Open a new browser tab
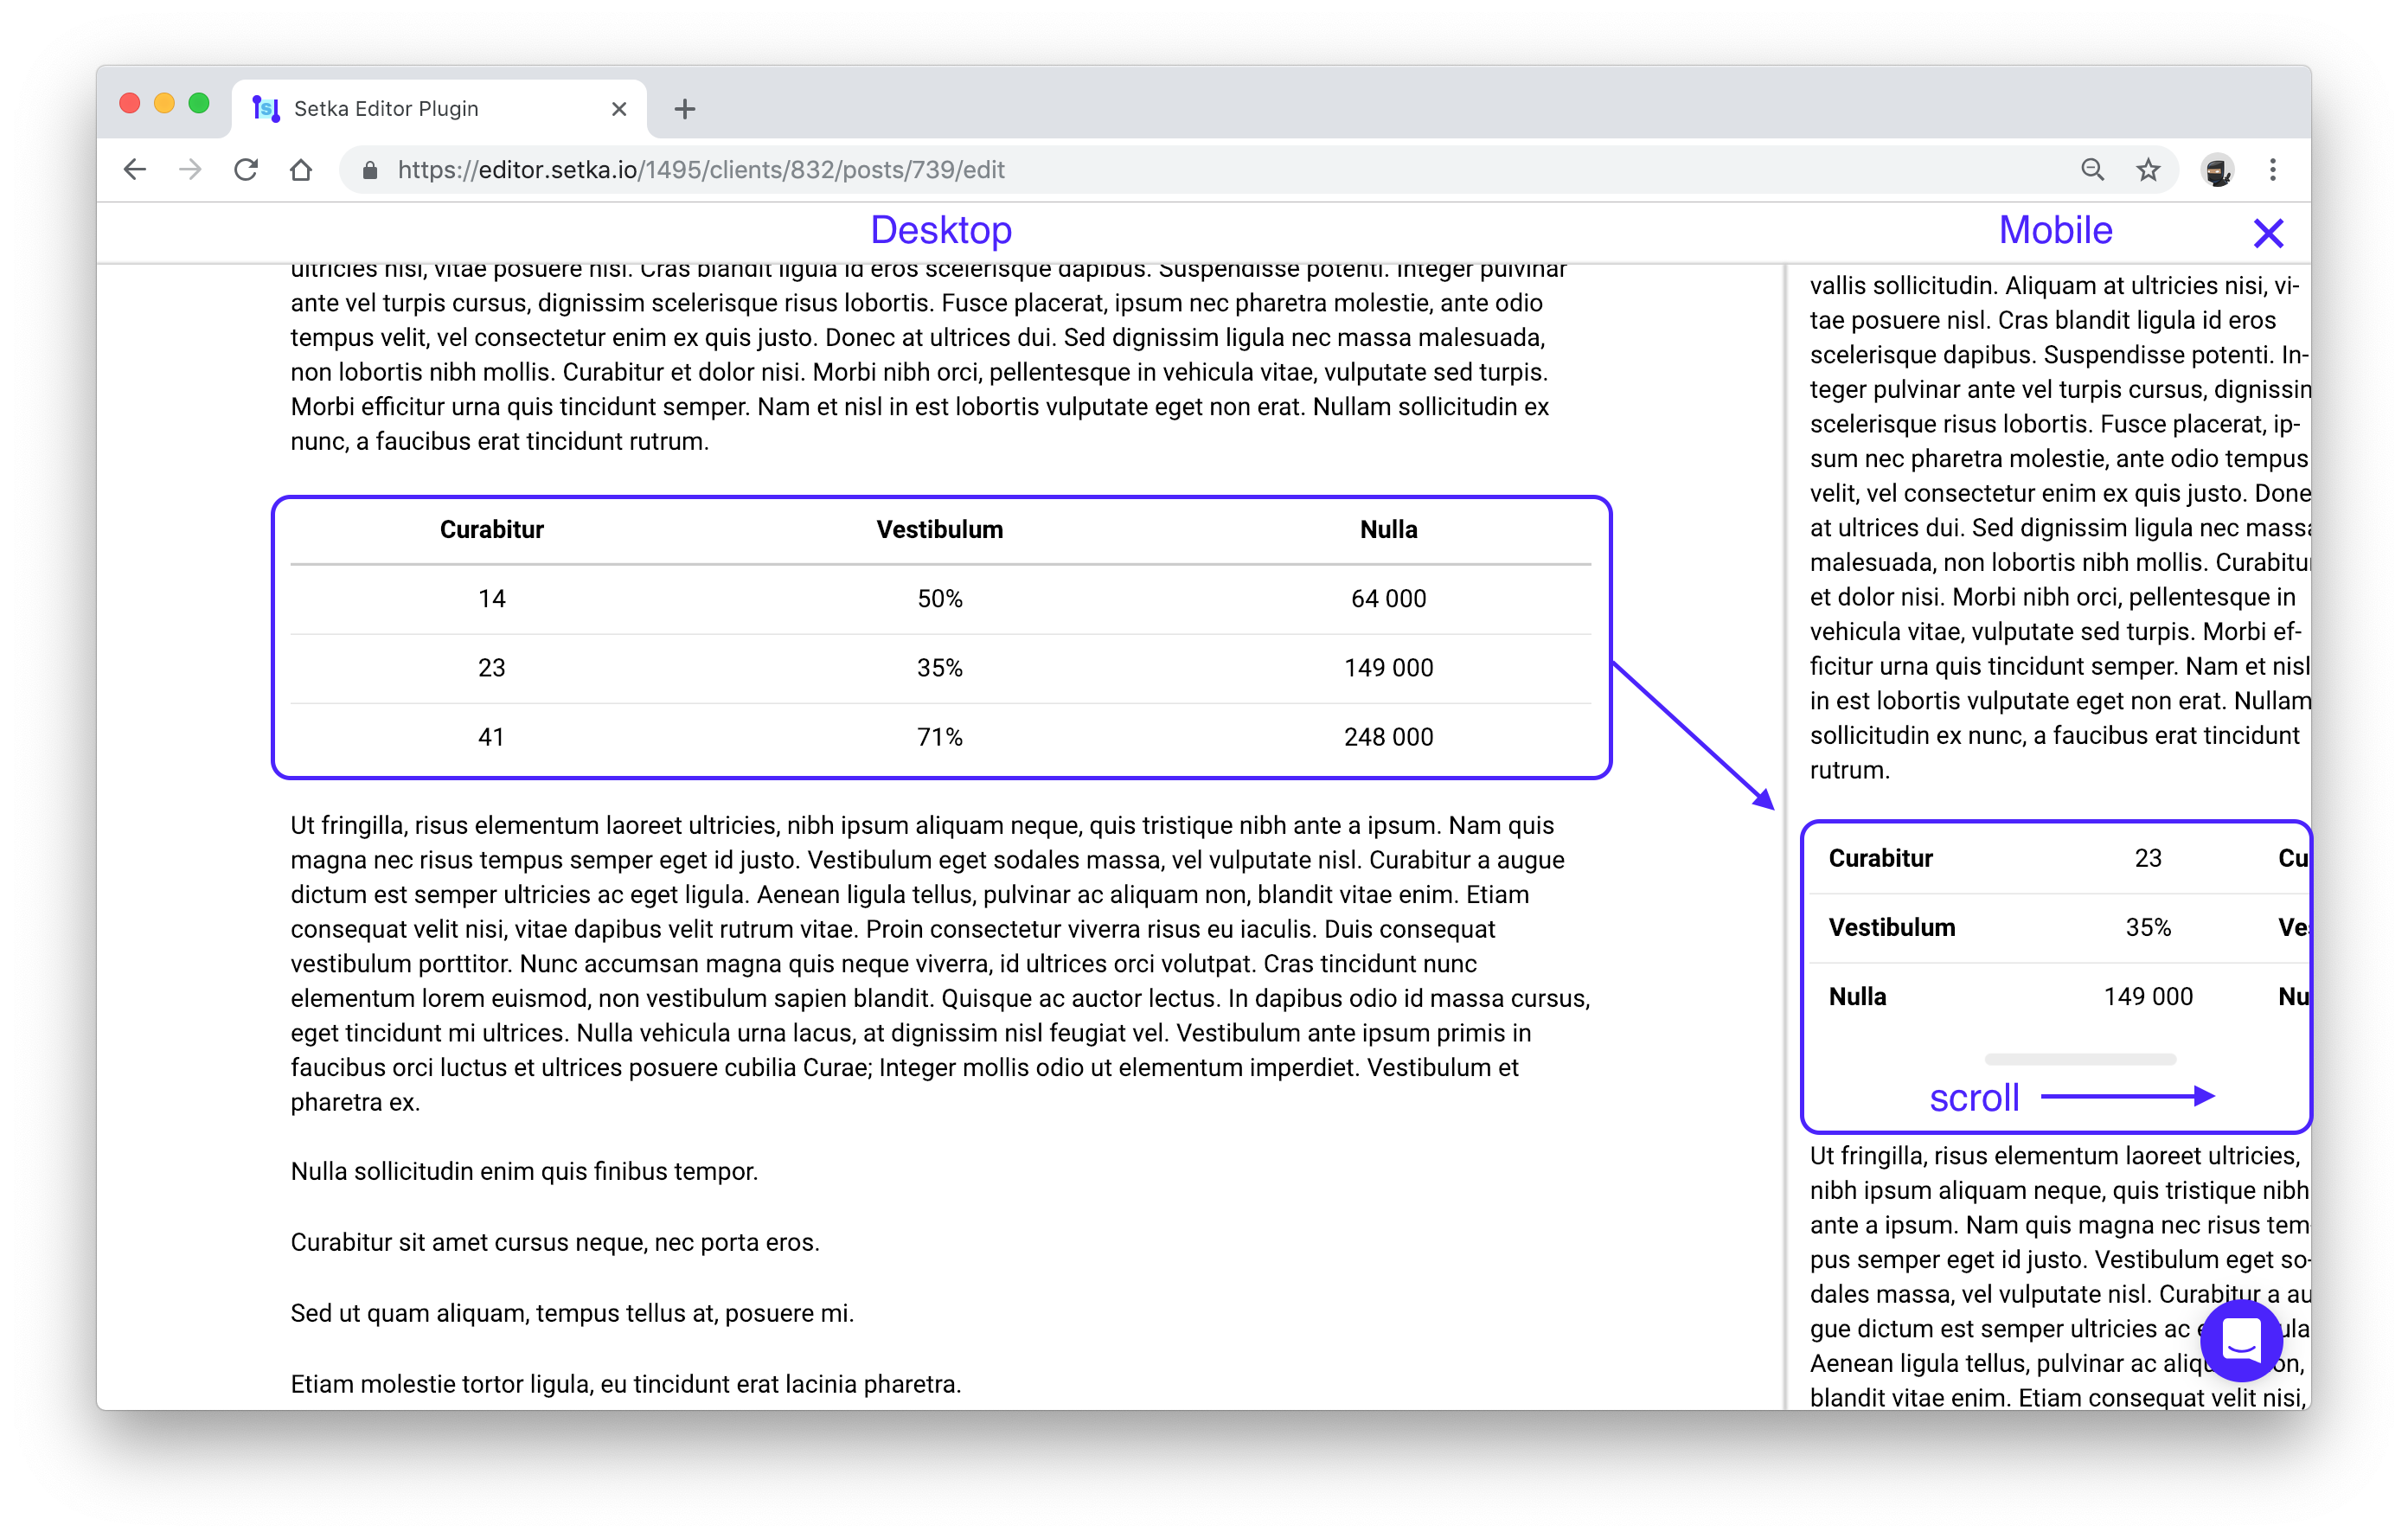The image size is (2408, 1538). 685,109
